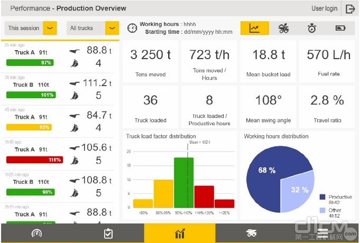Screen dimensions: 360x243
Task: Click the logout icon next to User login
Action: pos(350,8)
